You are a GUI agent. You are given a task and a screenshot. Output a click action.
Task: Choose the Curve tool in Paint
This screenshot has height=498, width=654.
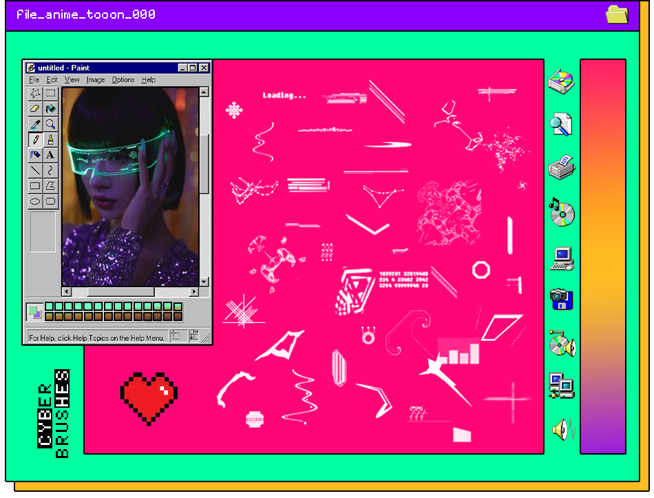[50, 171]
